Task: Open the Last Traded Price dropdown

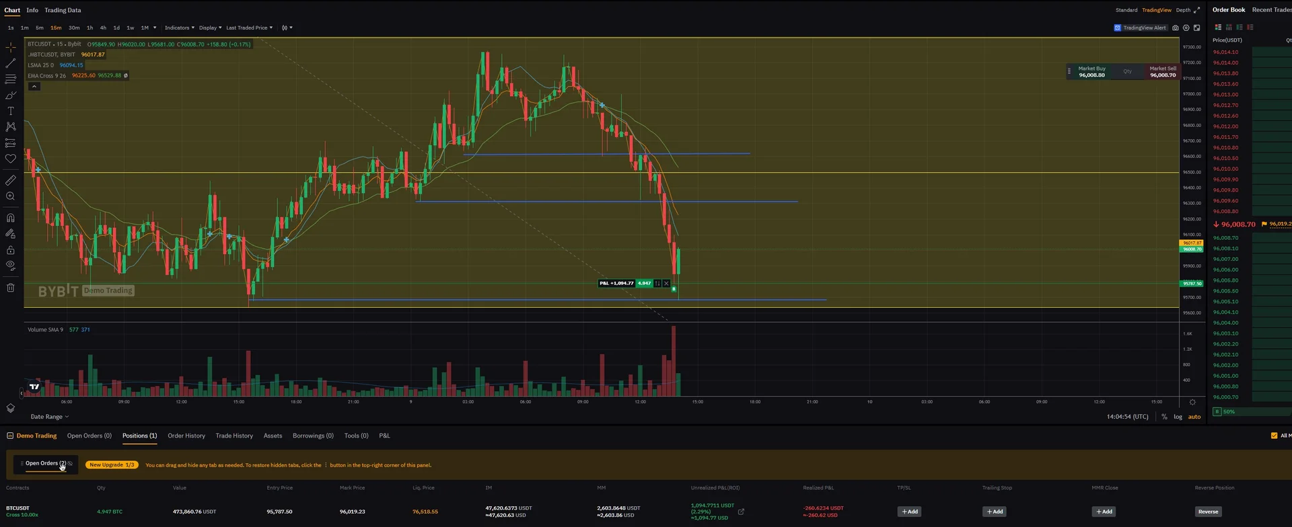Action: [249, 28]
